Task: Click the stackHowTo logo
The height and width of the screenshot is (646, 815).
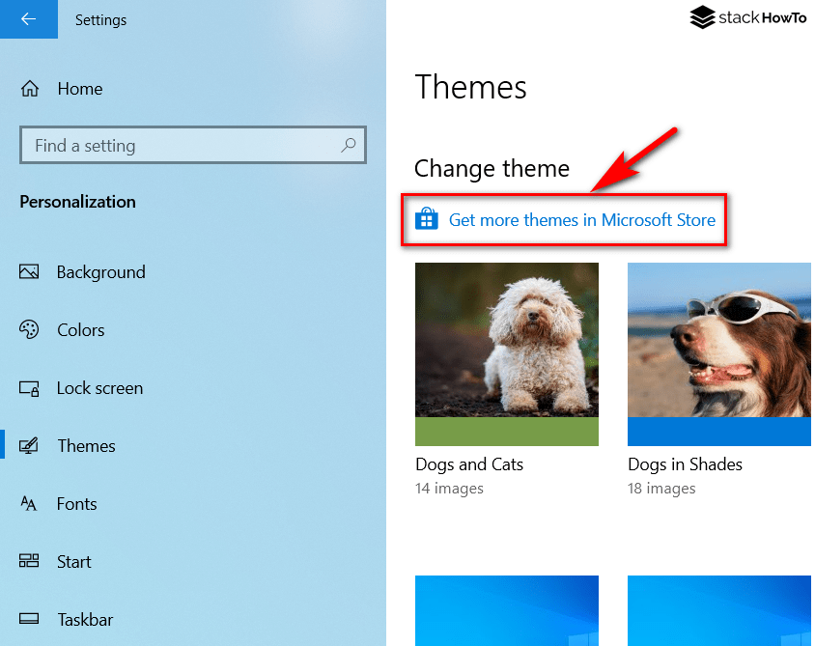Action: (748, 17)
